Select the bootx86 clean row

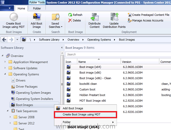tap(118, 84)
